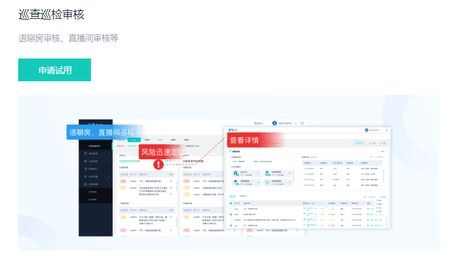Click first icon in dark sidebar menu

coord(86,154)
